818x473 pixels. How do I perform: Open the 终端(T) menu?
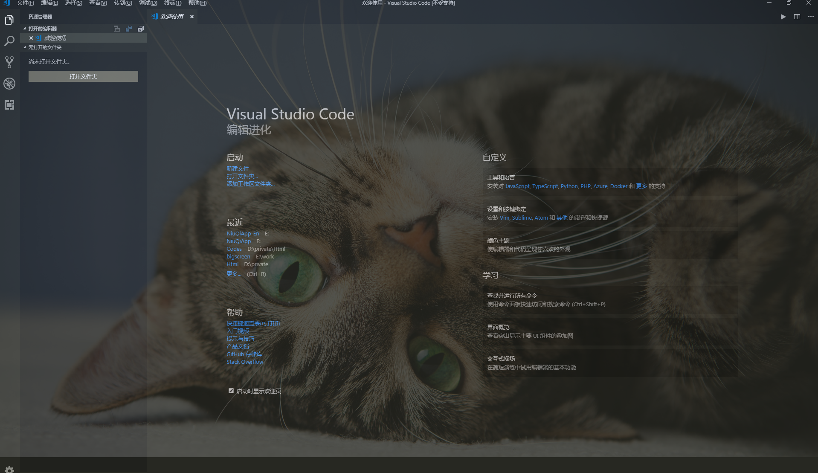point(173,3)
